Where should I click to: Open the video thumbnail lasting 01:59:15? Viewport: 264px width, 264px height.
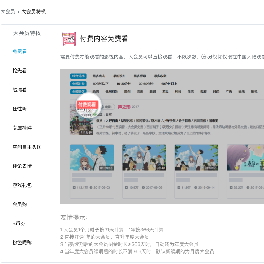92,157
